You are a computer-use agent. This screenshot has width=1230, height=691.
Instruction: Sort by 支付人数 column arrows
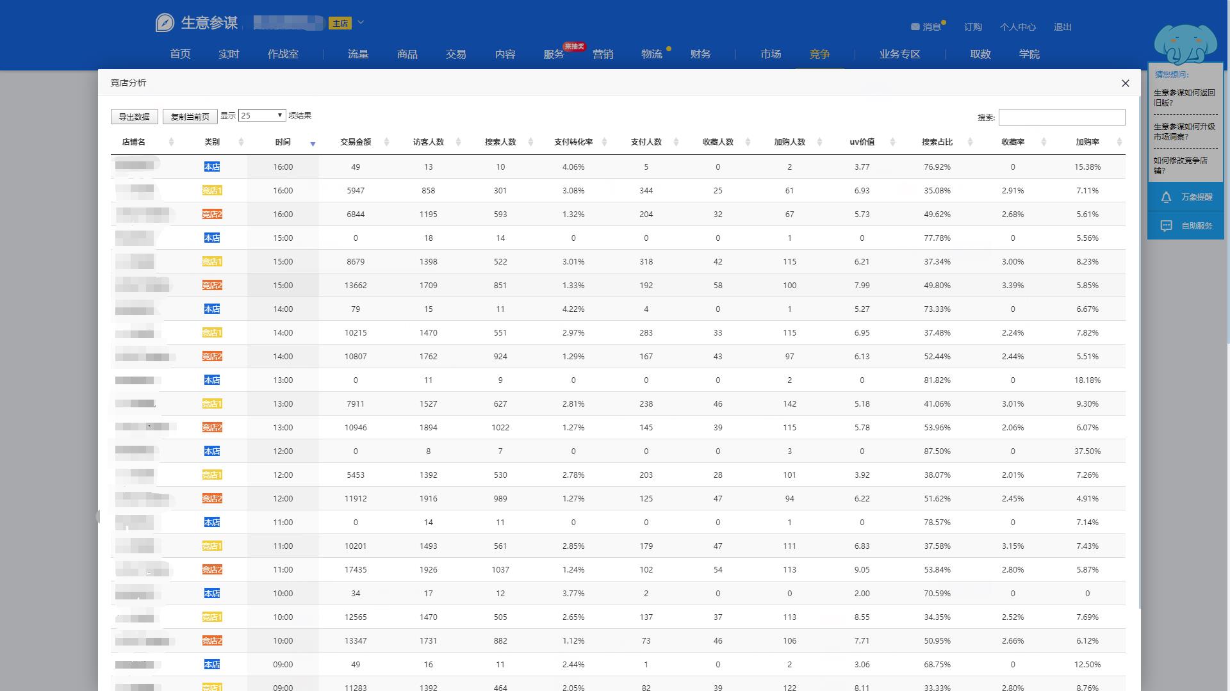[x=676, y=142]
